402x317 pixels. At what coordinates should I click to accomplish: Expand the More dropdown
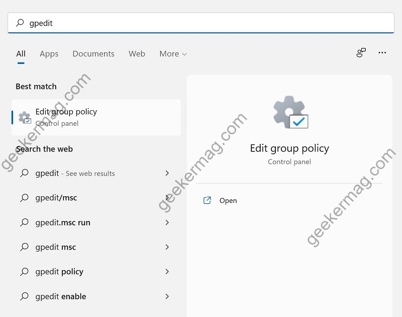coord(173,54)
